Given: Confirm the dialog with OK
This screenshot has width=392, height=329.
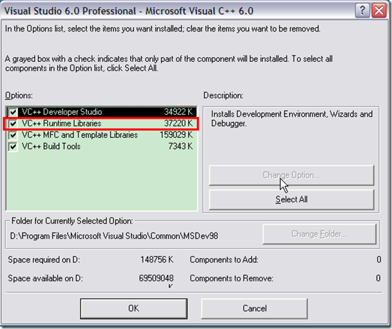Looking at the screenshot, I should [133, 308].
